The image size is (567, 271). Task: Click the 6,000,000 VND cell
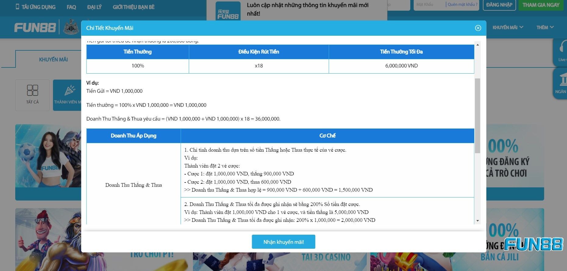pyautogui.click(x=401, y=66)
